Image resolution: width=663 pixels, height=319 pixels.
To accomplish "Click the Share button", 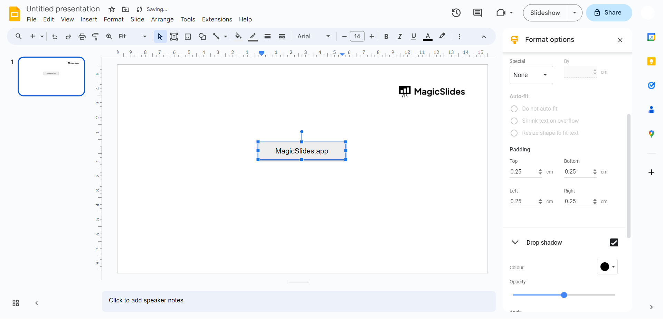I will click(x=609, y=13).
